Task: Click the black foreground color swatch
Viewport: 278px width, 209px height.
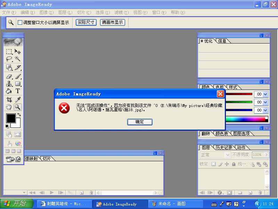Action: (x=11, y=118)
